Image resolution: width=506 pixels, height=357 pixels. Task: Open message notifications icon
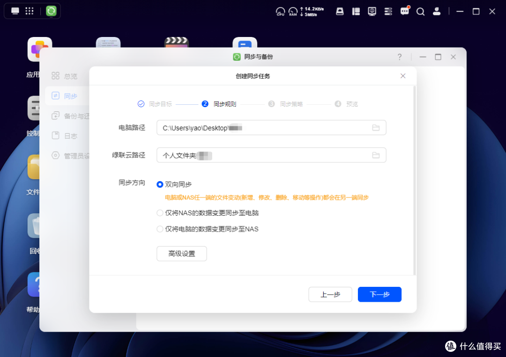[x=405, y=11]
